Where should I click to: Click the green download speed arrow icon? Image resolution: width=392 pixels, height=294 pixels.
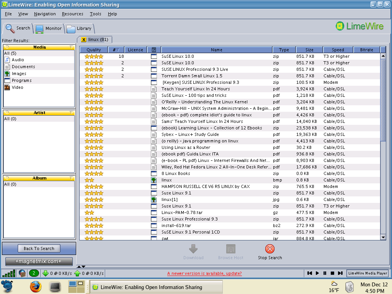tap(46, 273)
